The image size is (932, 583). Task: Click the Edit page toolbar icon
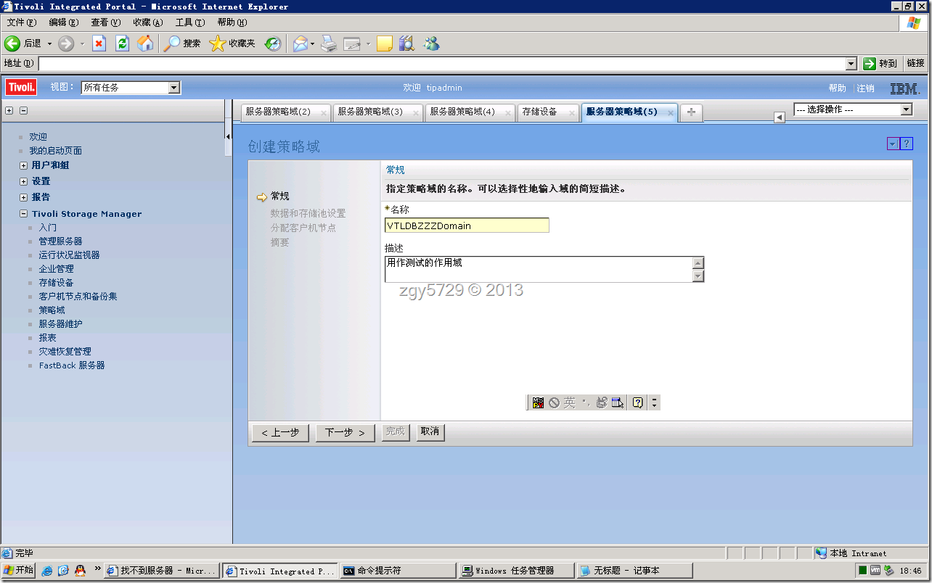pos(352,44)
